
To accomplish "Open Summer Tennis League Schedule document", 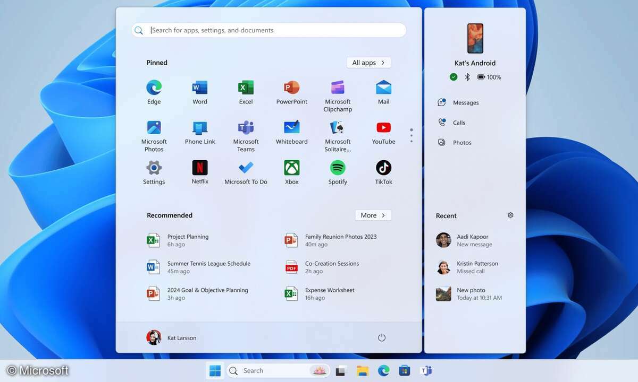I will click(x=199, y=267).
